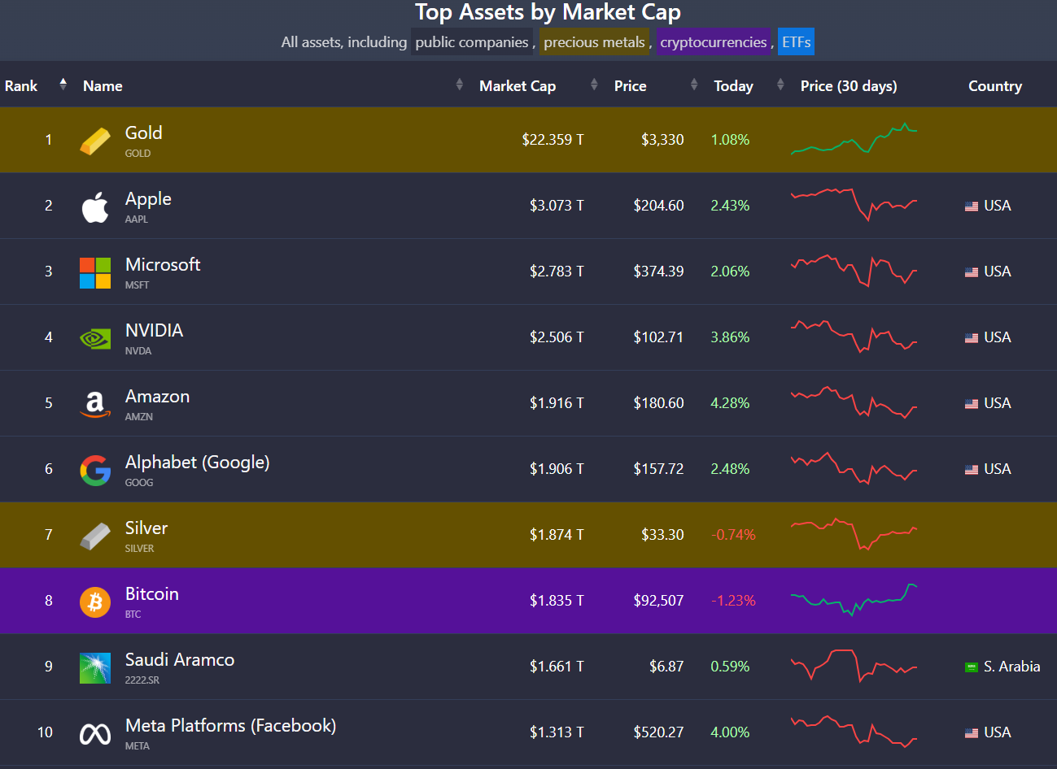Viewport: 1057px width, 769px height.
Task: Open the Alphabet (Google) company page
Action: click(197, 463)
